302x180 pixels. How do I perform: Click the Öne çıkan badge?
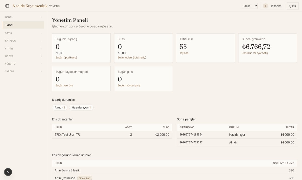85,178
